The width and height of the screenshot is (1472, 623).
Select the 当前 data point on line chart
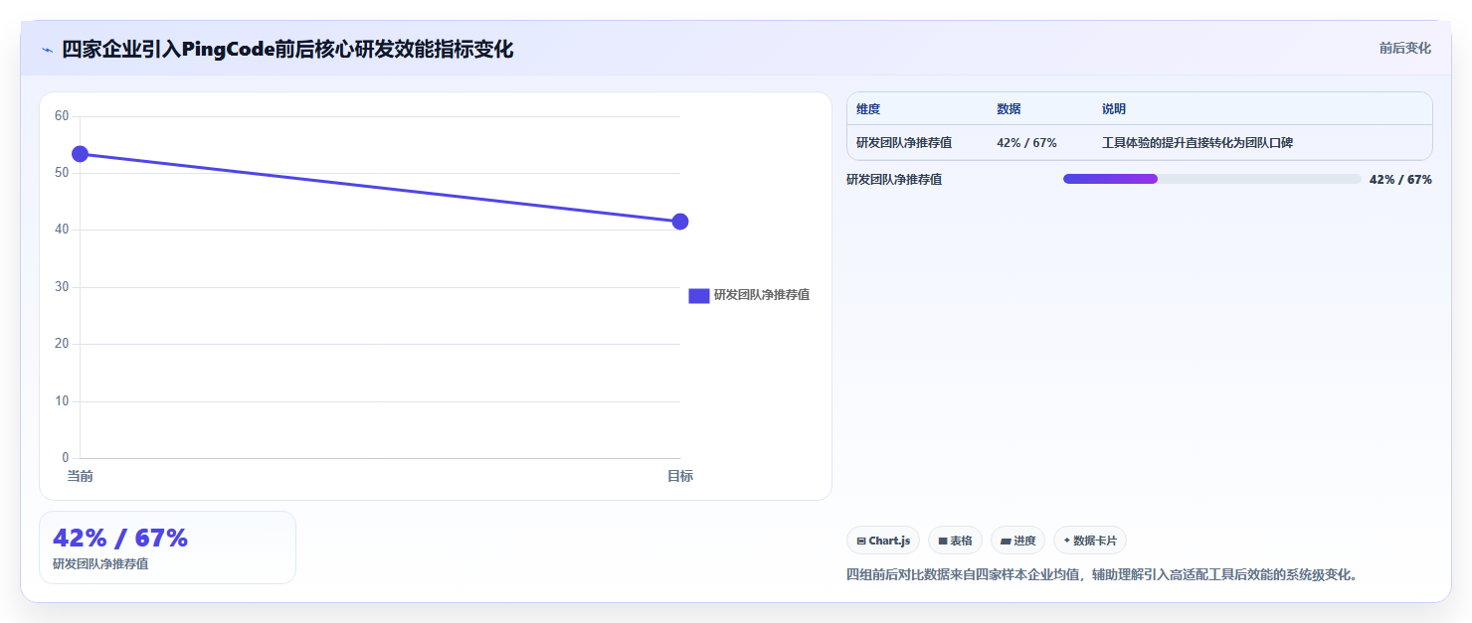[81, 154]
